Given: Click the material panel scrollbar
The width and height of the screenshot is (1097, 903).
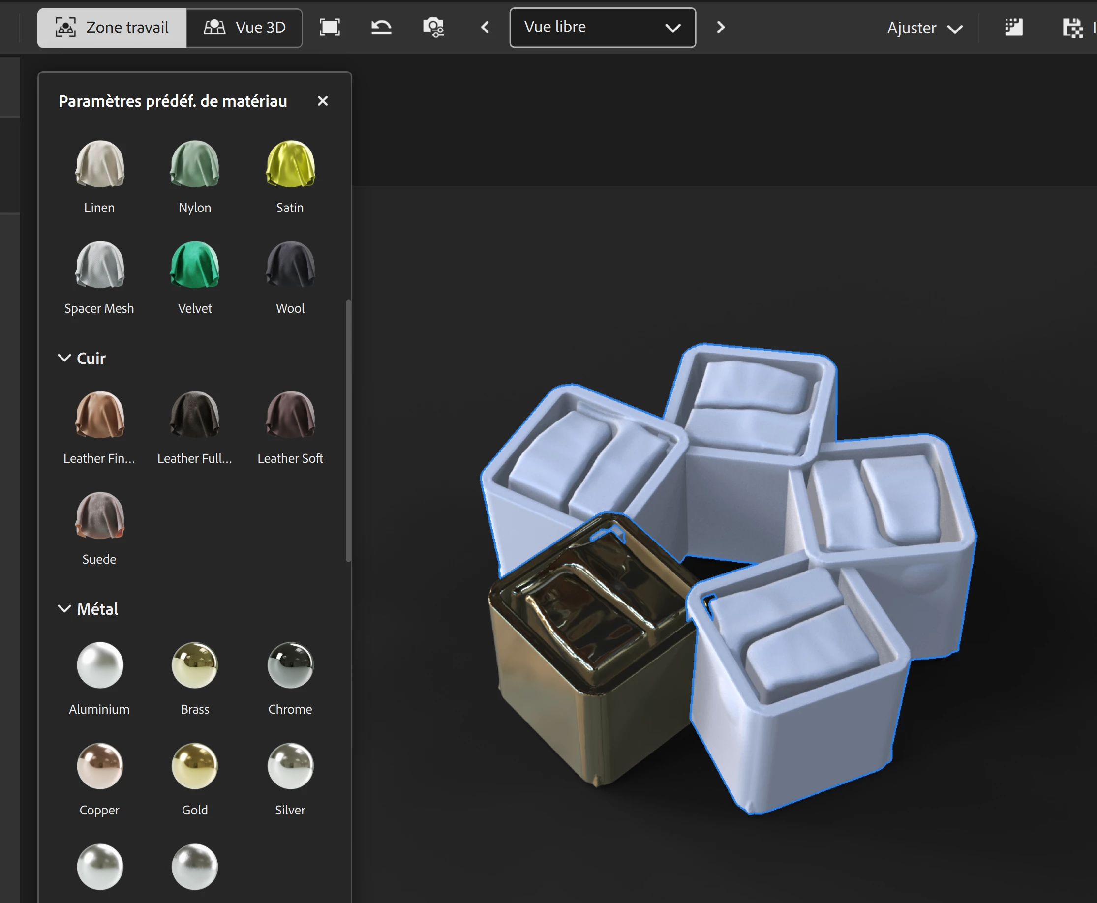Looking at the screenshot, I should tap(348, 431).
